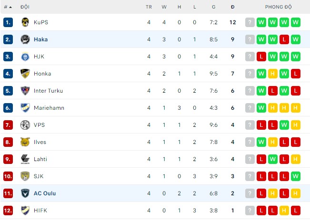Open the HIFK team page link
Image resolution: width=310 pixels, height=220 pixels.
pos(40,210)
